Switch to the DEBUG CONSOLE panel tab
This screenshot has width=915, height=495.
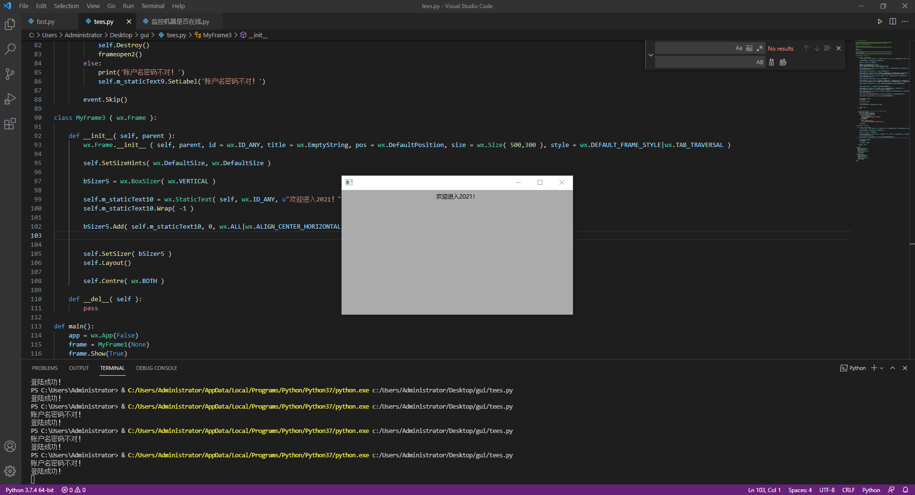click(x=157, y=368)
